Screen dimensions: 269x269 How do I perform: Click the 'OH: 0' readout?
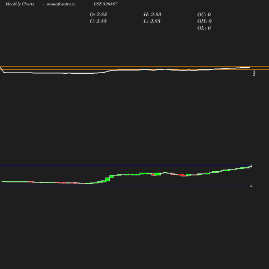tap(204, 21)
